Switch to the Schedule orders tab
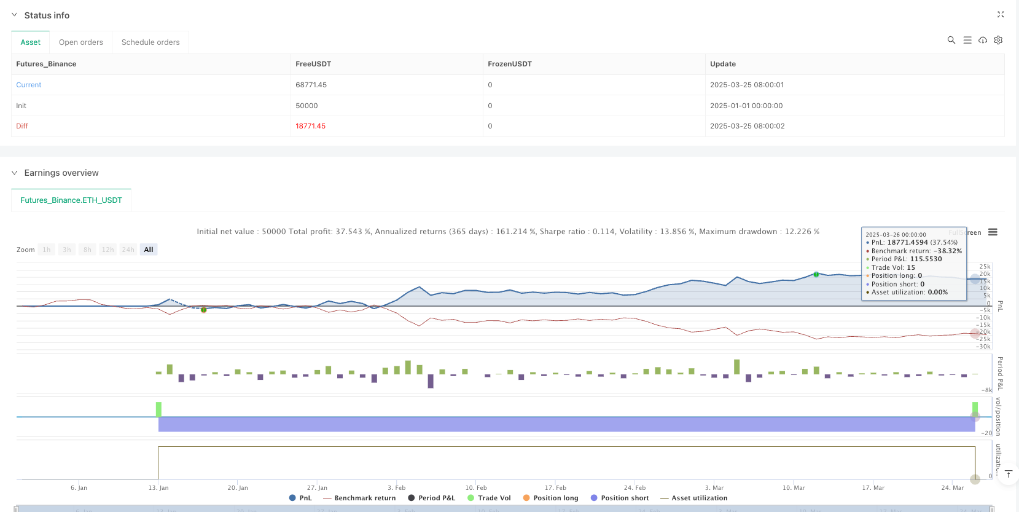This screenshot has width=1019, height=512. (150, 42)
